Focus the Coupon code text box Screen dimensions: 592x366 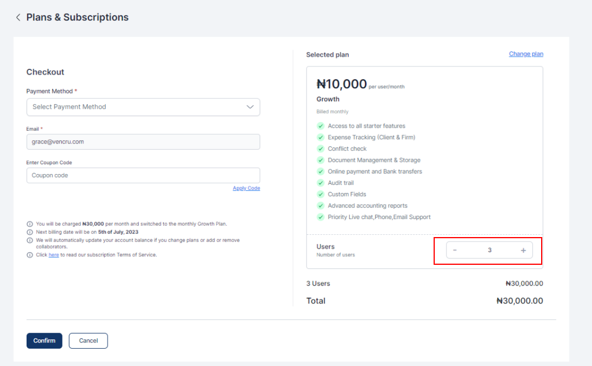(x=143, y=175)
